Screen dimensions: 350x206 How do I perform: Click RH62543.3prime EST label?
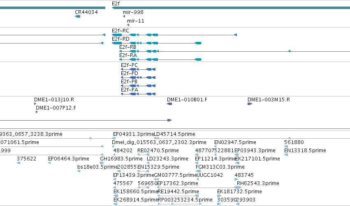(258, 184)
